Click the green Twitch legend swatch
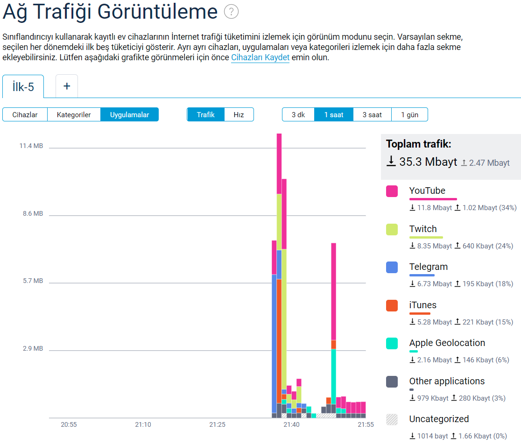Viewport: 521px width, 445px height. [x=392, y=229]
